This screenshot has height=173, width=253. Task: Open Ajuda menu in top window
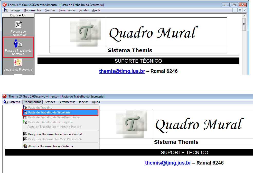pos(96,10)
